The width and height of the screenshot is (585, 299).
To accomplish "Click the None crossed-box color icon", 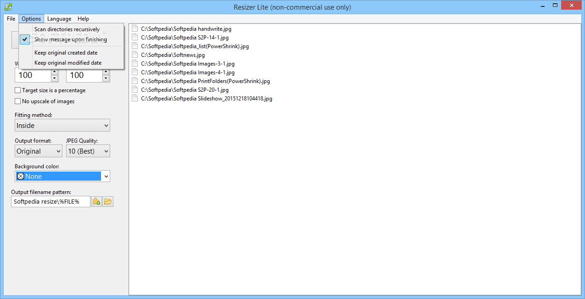I will (21, 176).
